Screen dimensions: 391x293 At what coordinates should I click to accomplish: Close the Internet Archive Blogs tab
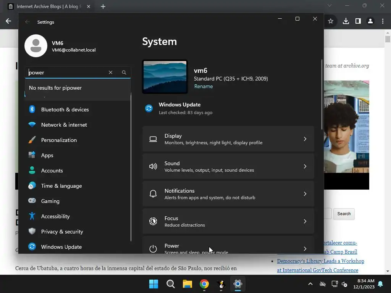89,6
